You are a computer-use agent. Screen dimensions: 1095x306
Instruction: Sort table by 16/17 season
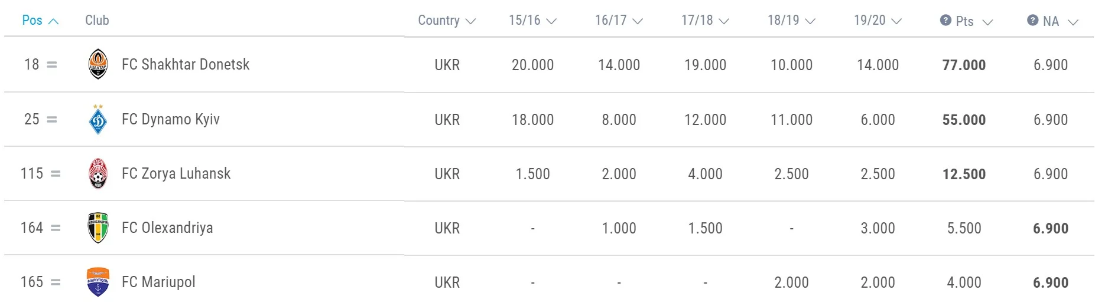coord(618,21)
